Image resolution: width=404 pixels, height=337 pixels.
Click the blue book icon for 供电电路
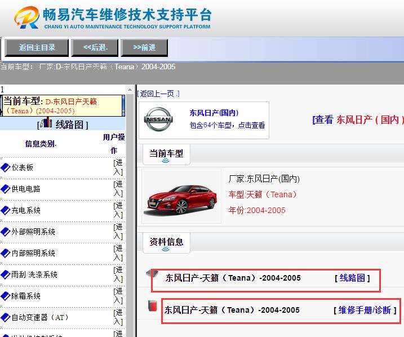click(x=6, y=189)
